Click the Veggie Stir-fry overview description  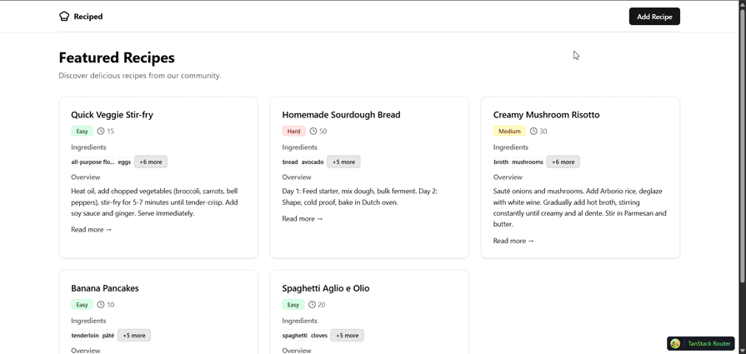tap(154, 202)
